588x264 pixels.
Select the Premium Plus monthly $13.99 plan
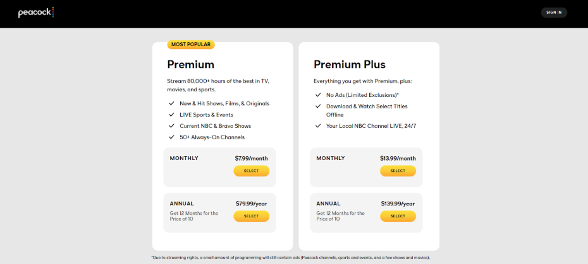pos(398,171)
